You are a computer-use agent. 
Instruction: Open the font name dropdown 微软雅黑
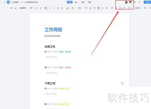24,8
